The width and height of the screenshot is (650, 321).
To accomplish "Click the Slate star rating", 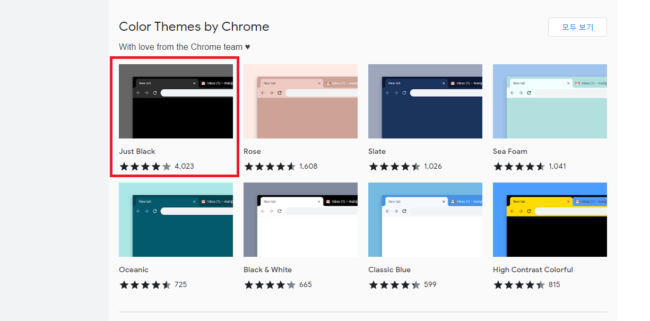I will (x=395, y=166).
